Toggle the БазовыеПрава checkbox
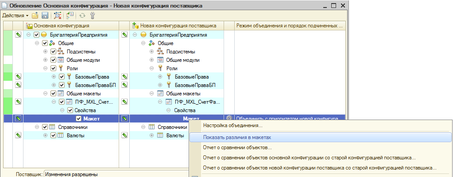453x177 pixels. [x=62, y=77]
